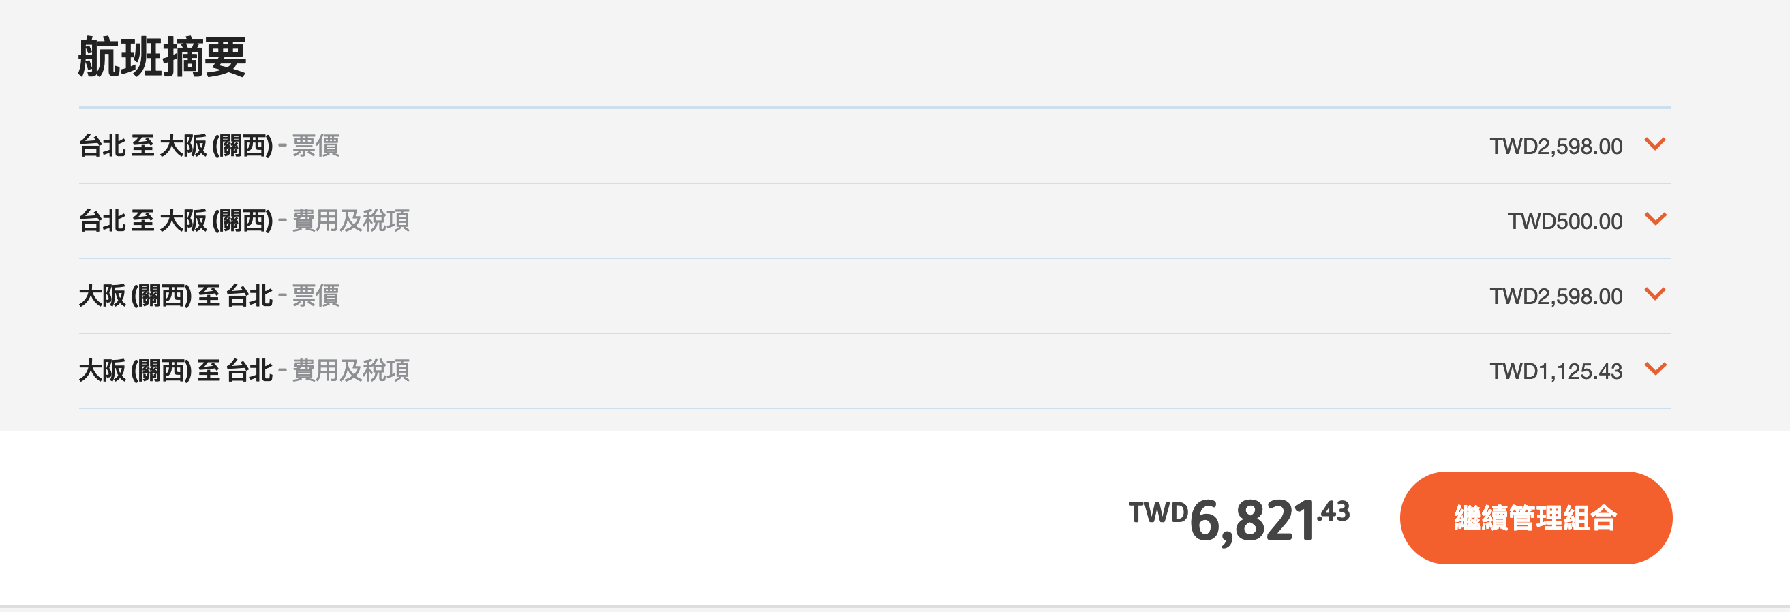Click the TWD500.00 fees amount
The image size is (1790, 612).
click(x=1565, y=221)
